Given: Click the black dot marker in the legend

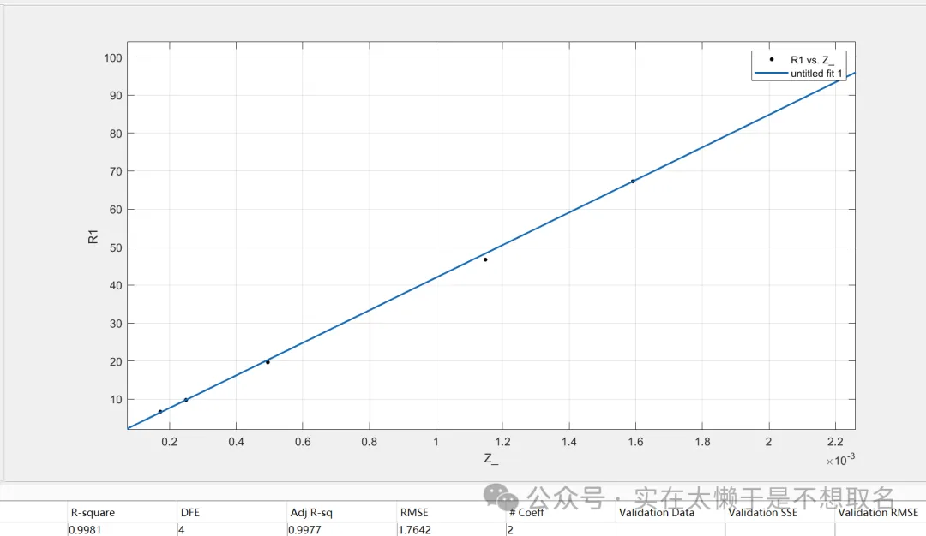Looking at the screenshot, I should click(x=772, y=59).
